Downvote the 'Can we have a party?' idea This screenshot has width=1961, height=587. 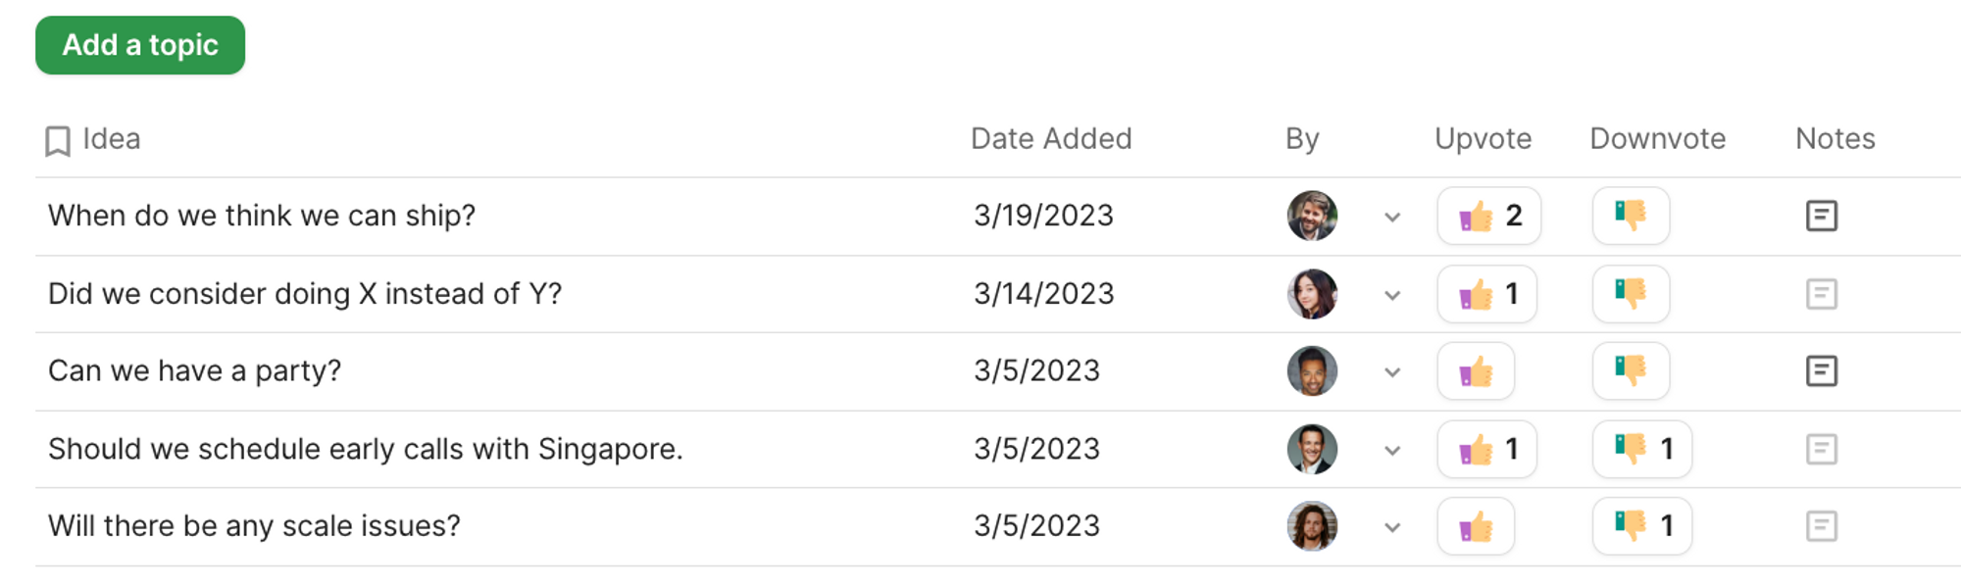click(x=1631, y=370)
